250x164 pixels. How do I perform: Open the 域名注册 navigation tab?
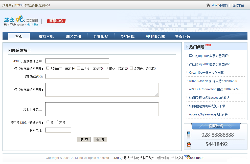[x=73, y=36]
